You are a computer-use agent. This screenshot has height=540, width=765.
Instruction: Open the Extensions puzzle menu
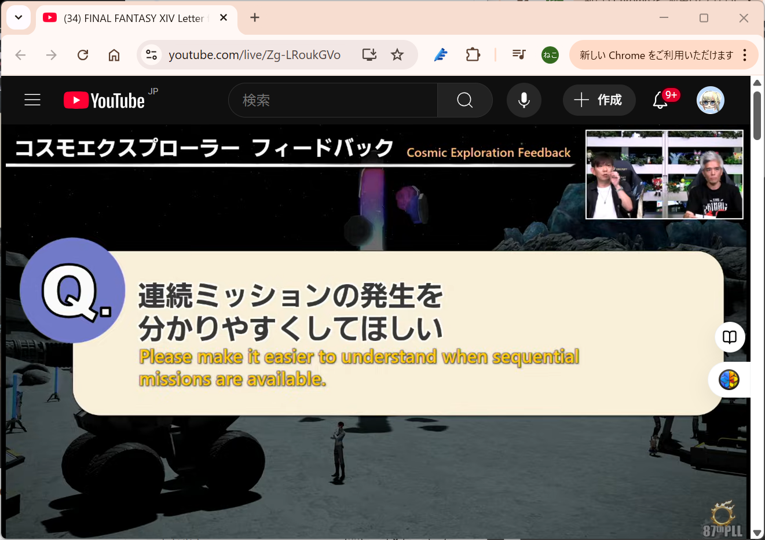coord(473,55)
